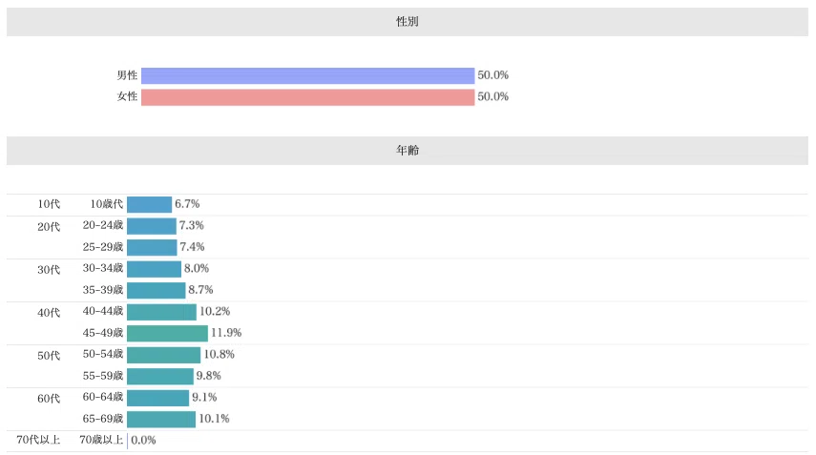Click the 女性 label text
816x455 pixels.
pyautogui.click(x=127, y=96)
